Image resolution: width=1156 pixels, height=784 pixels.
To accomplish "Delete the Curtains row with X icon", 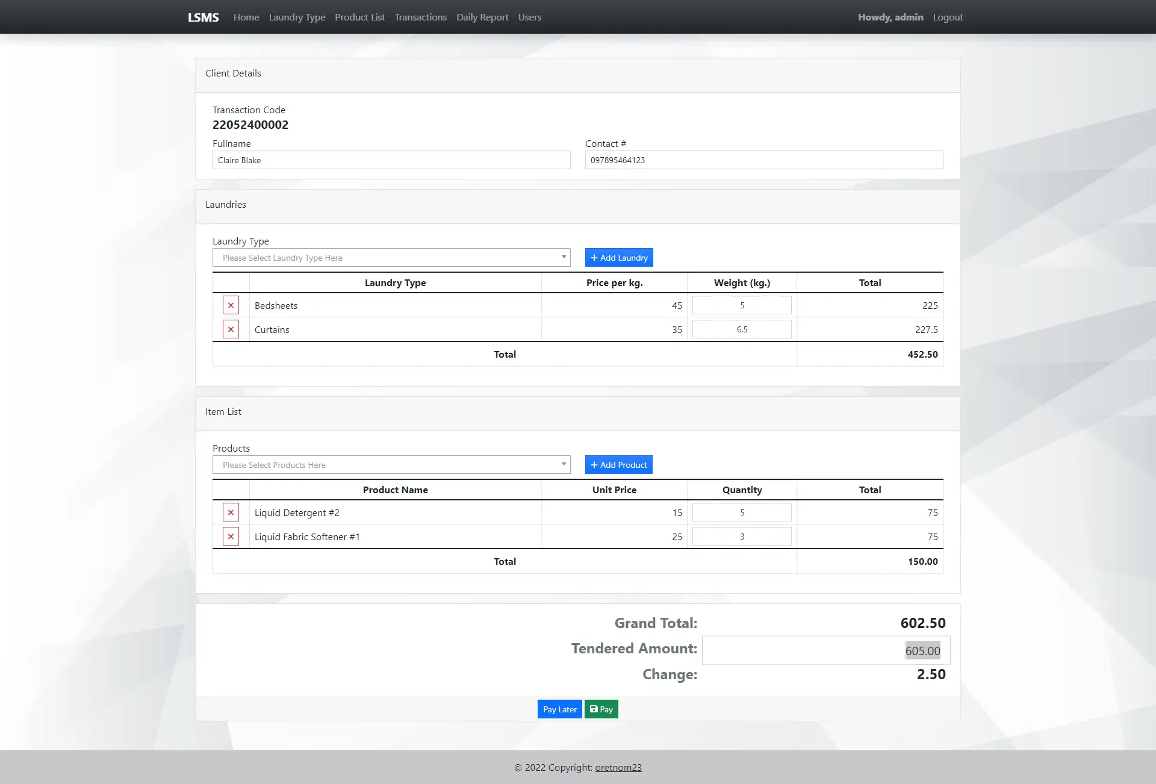I will pyautogui.click(x=231, y=329).
